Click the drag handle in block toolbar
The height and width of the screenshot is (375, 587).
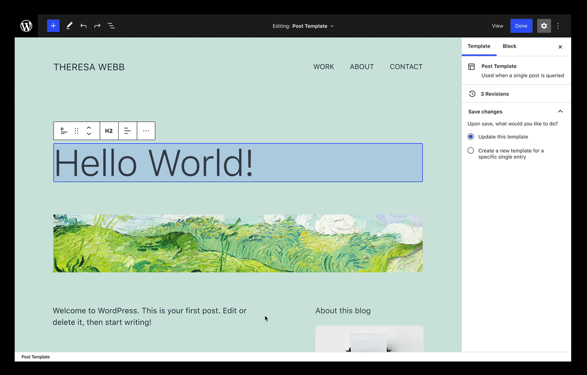[76, 131]
